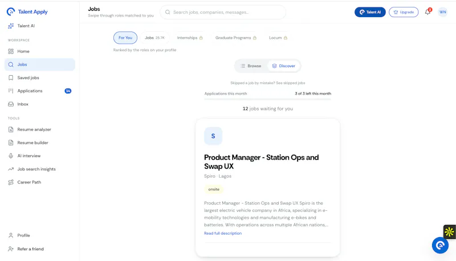Click the Saved jobs bookmark icon
Image resolution: width=456 pixels, height=261 pixels.
pos(11,78)
